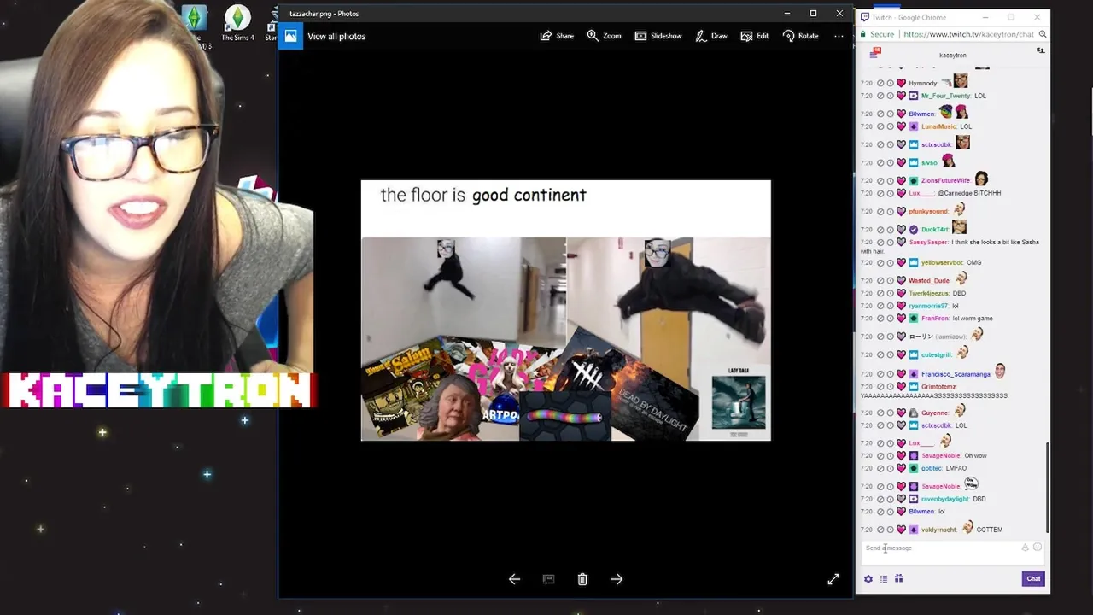The image size is (1093, 615).
Task: Click the Bits icon in message box
Action: (x=1025, y=548)
